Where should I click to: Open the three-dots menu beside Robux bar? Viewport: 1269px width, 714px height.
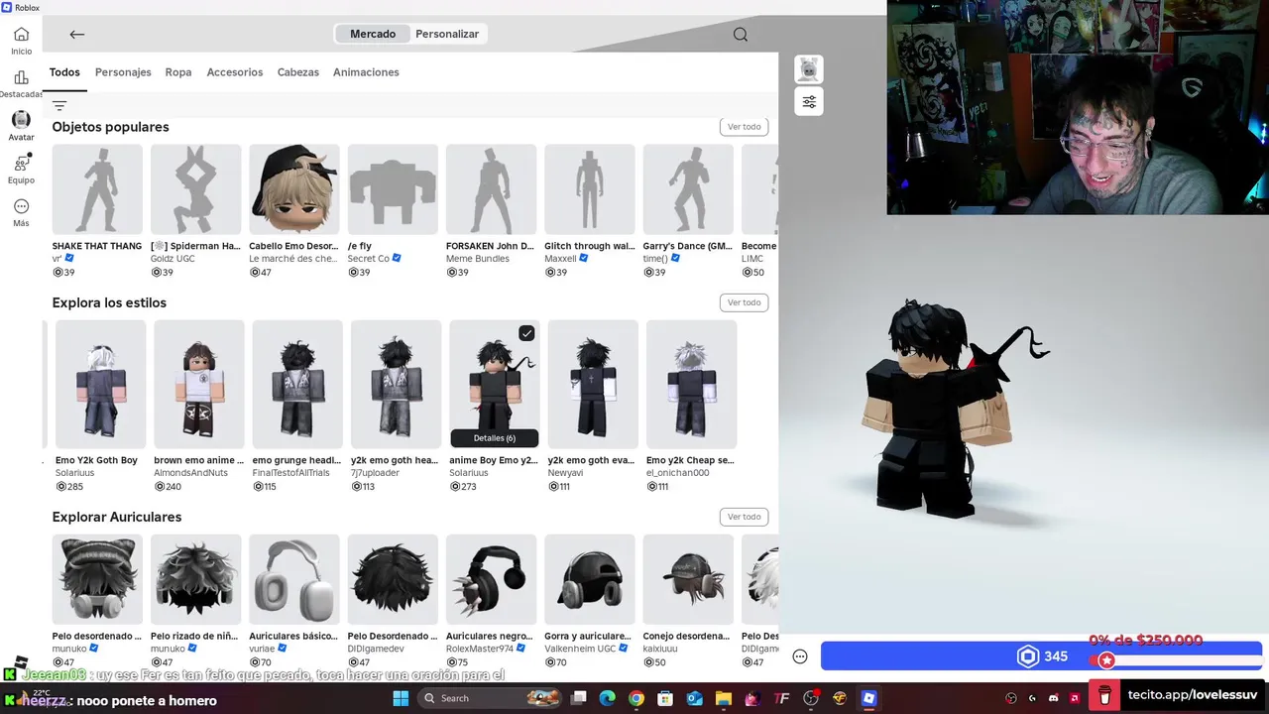800,656
